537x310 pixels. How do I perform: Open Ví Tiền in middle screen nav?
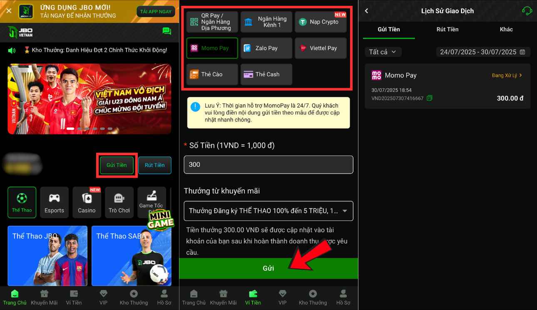tap(253, 298)
